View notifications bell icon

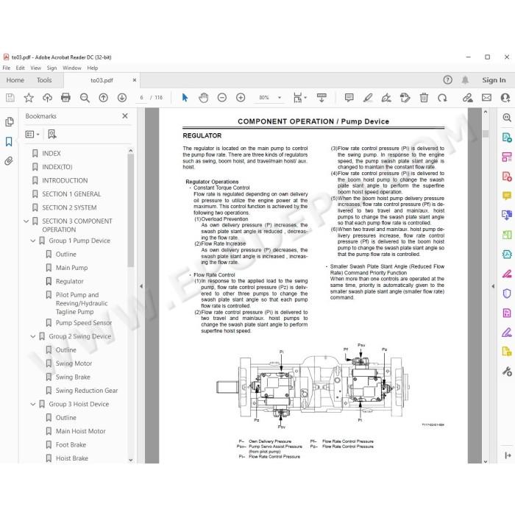click(465, 79)
